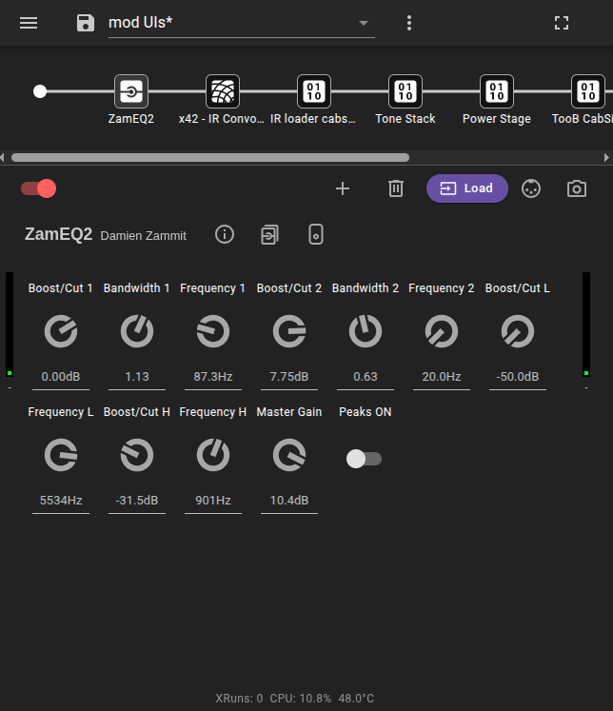Click the Load button
Viewport: 613px width, 711px height.
pos(467,188)
